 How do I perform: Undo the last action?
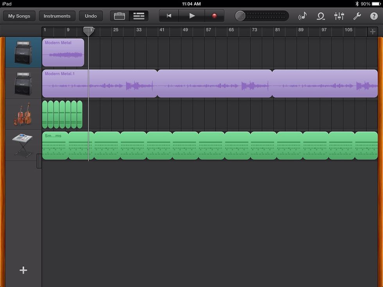tap(91, 16)
